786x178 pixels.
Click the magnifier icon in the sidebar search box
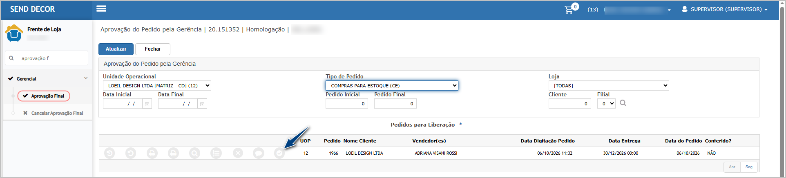[11, 58]
